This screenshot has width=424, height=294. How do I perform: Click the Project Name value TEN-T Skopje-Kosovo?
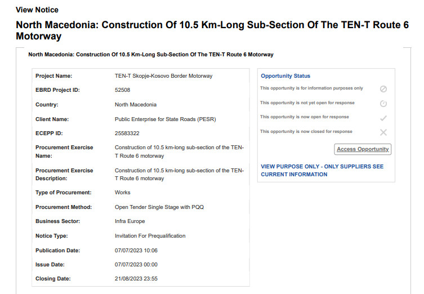(163, 76)
